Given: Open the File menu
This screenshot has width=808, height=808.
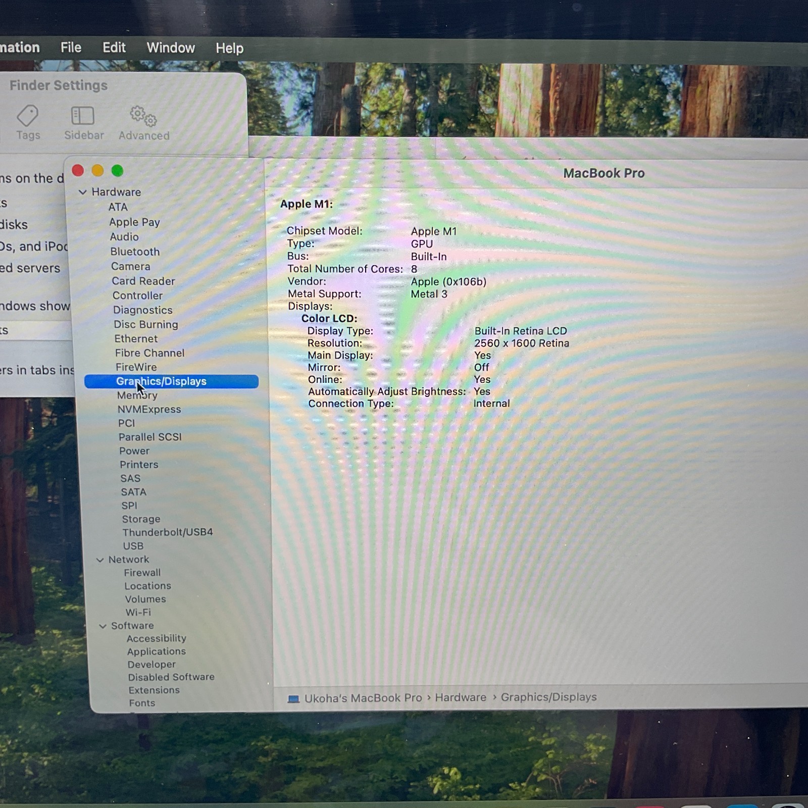Looking at the screenshot, I should [71, 47].
